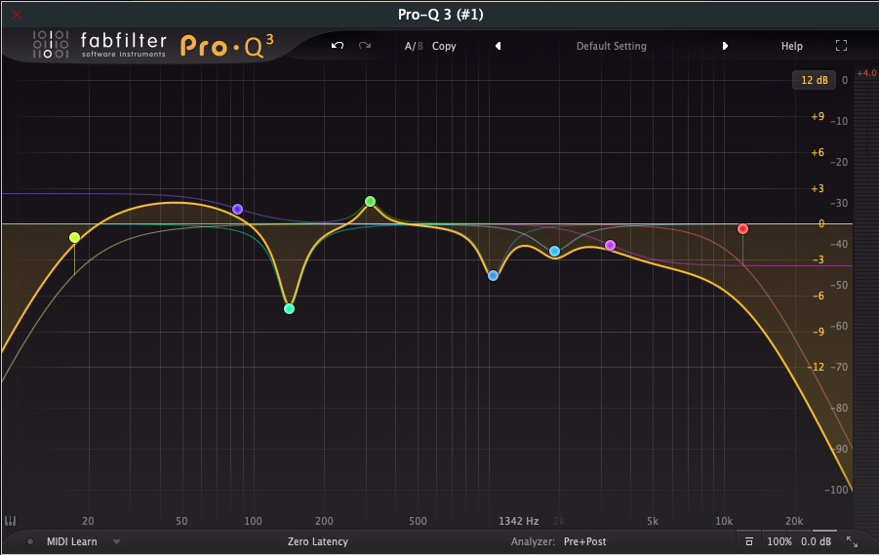Screen dimensions: 879x555
Task: Go to next preset with right arrow
Action: click(725, 46)
